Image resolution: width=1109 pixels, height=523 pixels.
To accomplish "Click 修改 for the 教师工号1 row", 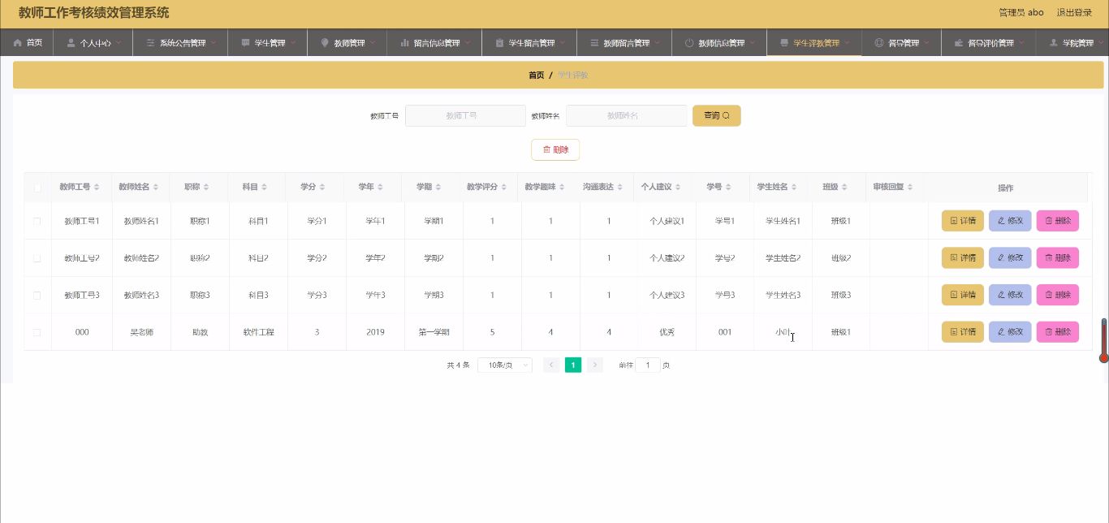I will point(1010,221).
